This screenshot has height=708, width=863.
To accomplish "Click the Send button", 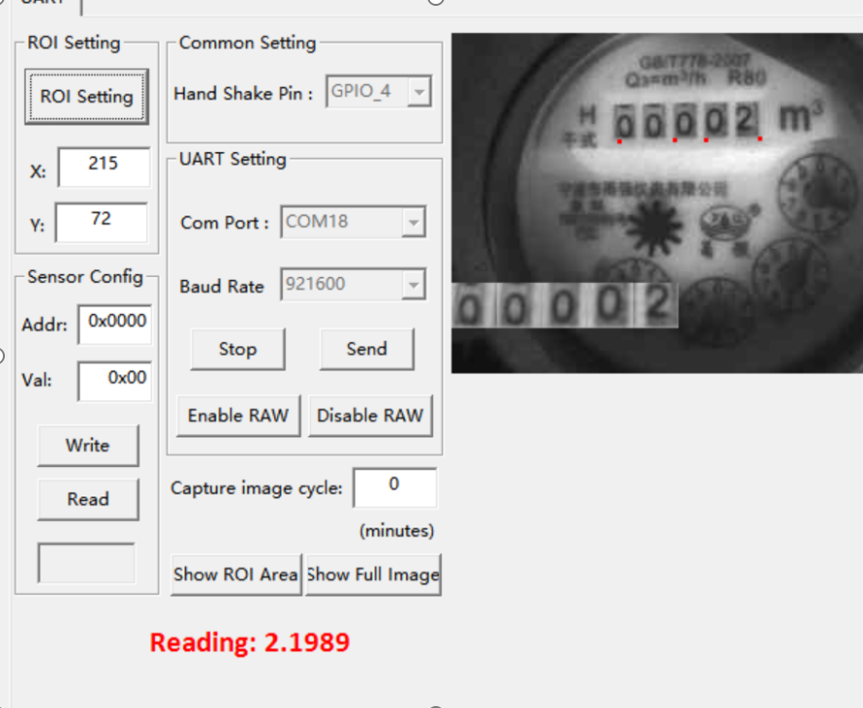I will [x=367, y=349].
